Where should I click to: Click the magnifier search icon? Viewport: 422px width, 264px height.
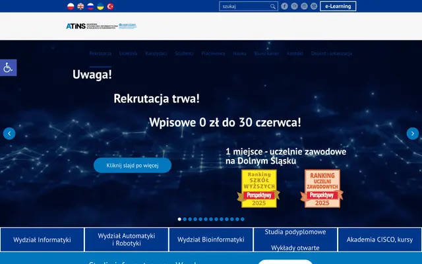pyautogui.click(x=273, y=6)
